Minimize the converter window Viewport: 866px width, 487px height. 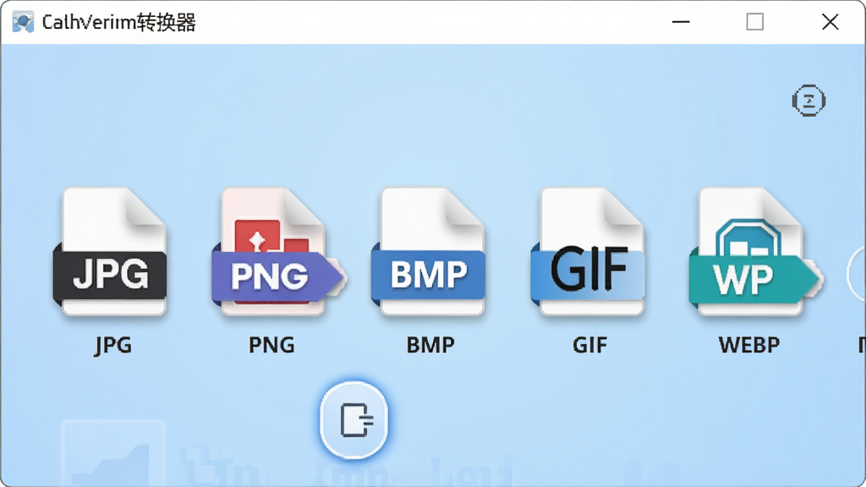click(x=681, y=22)
